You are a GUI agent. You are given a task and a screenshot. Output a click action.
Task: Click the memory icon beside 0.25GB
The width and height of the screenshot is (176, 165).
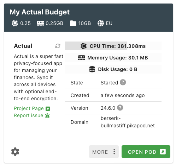(40, 23)
